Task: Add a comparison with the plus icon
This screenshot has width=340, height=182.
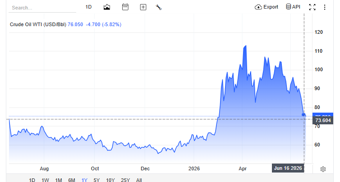Action: (x=143, y=7)
